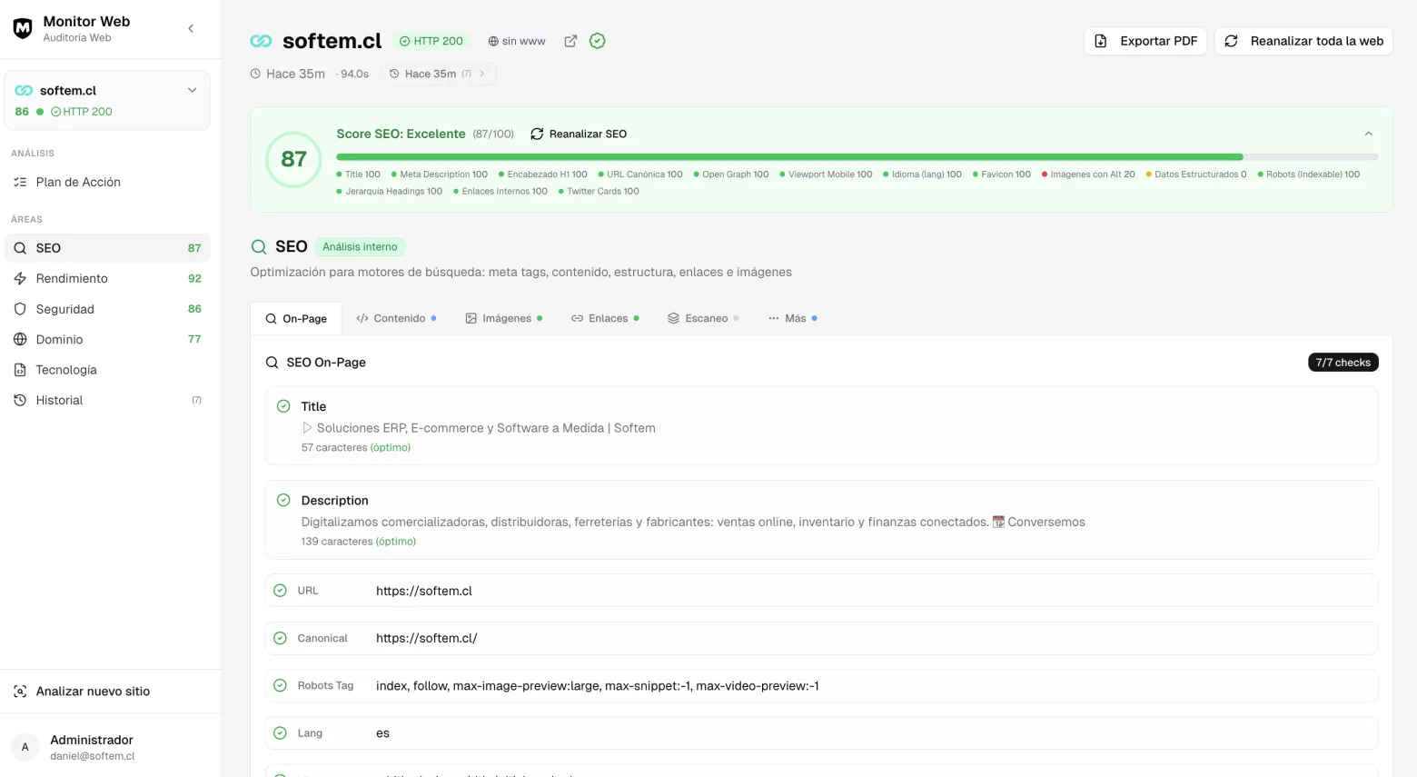Collapse the Score SEO panel
Screen dimensions: 1417x777
click(1368, 134)
